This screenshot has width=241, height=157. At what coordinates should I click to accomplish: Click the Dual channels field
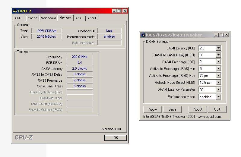pos(109,31)
